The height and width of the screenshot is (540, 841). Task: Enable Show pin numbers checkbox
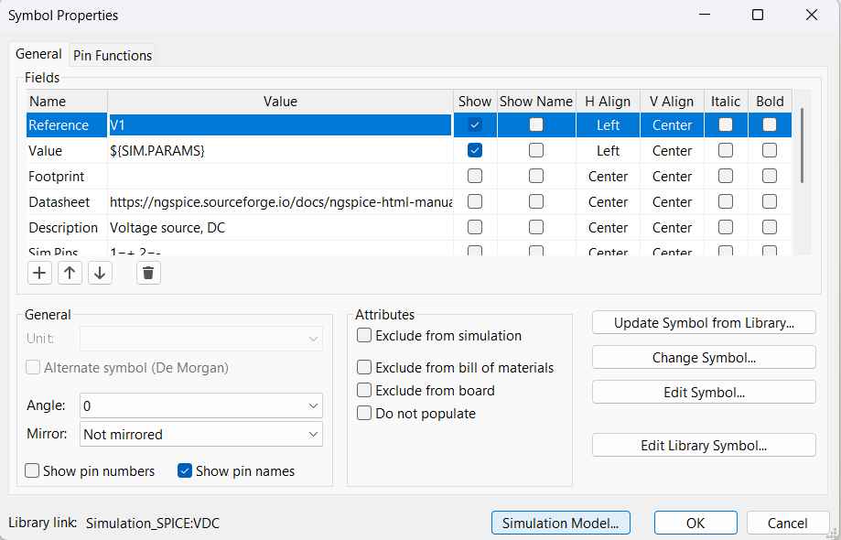pos(33,471)
